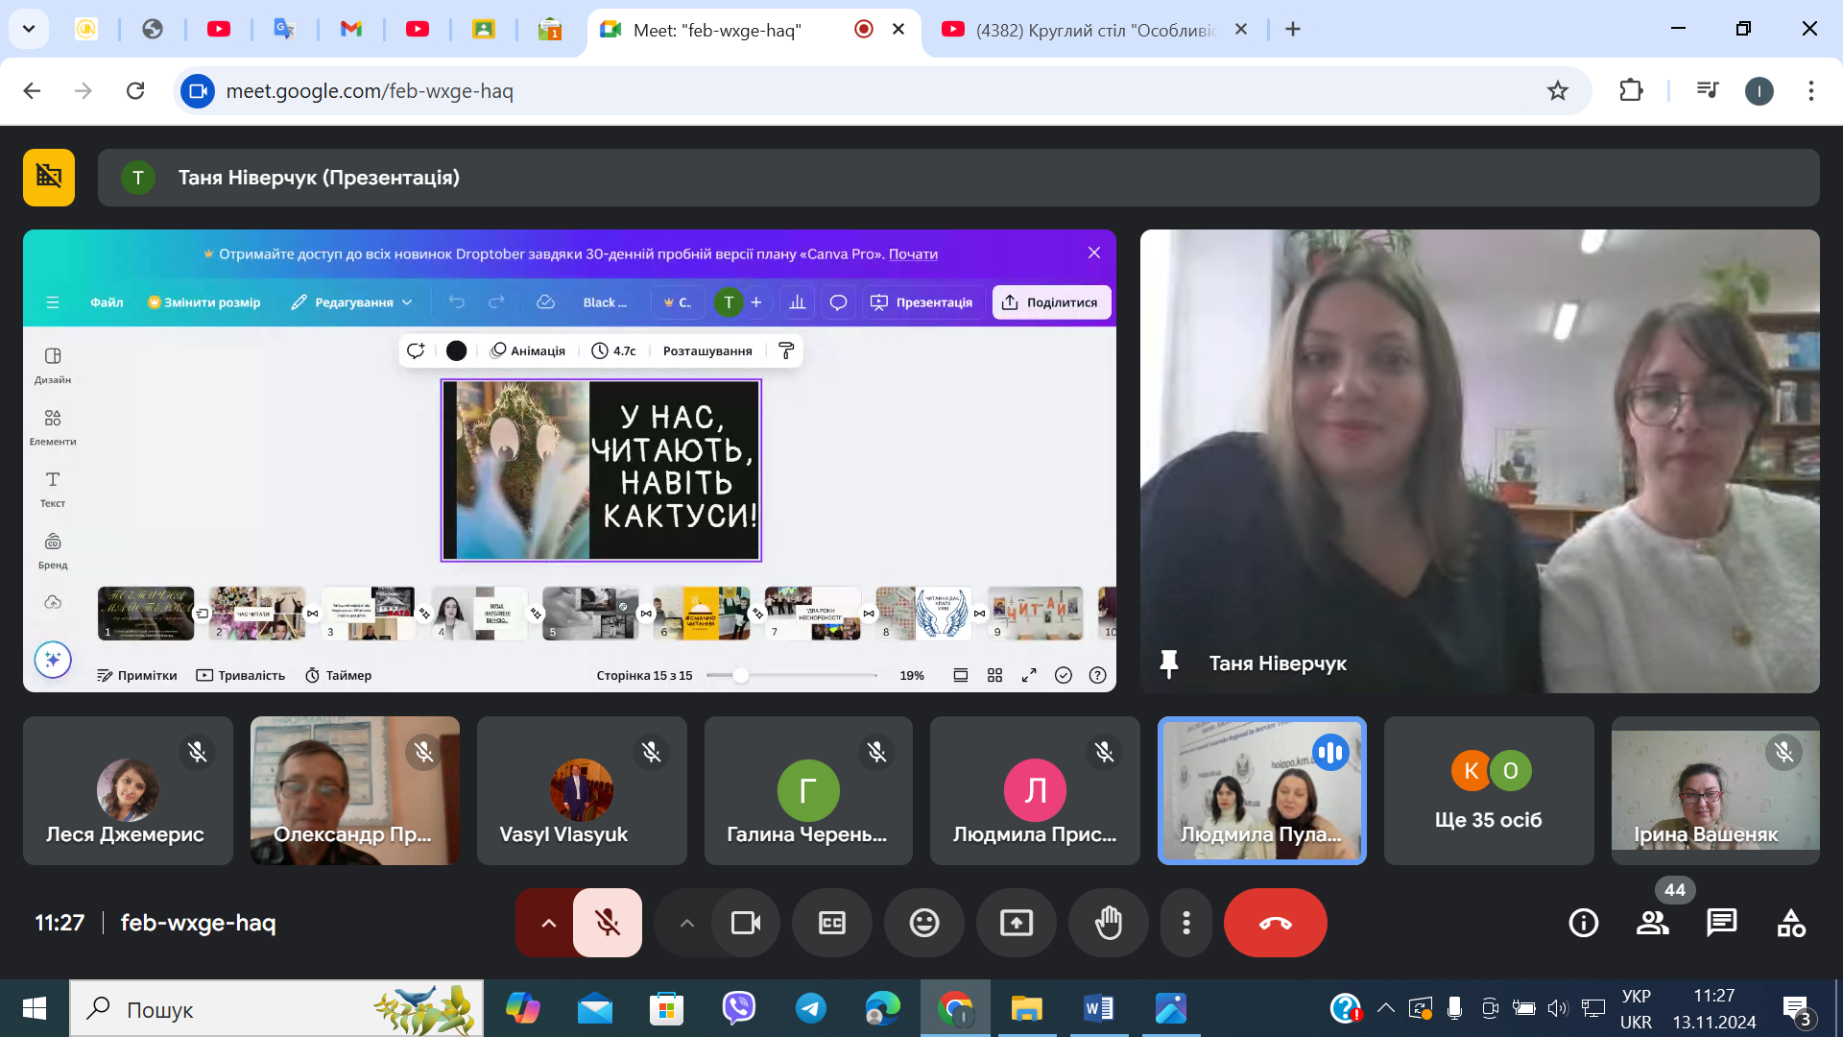Screen dimensions: 1843x1037
Task: Raise hand in the meeting
Action: pos(1108,923)
